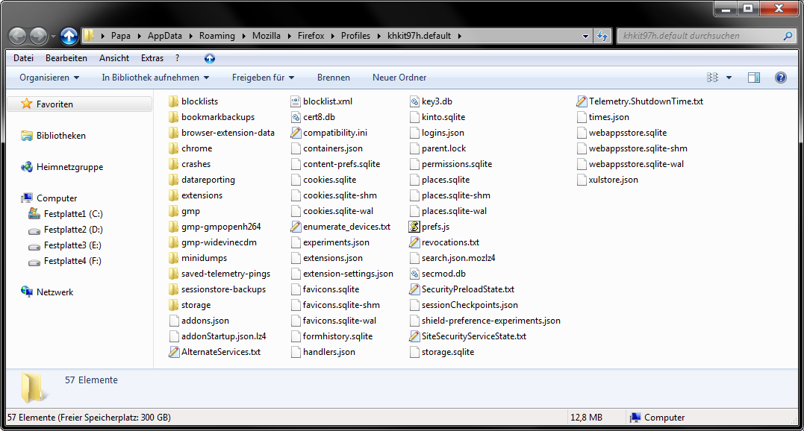The width and height of the screenshot is (804, 431).
Task: Open the Datei menu
Action: point(24,58)
